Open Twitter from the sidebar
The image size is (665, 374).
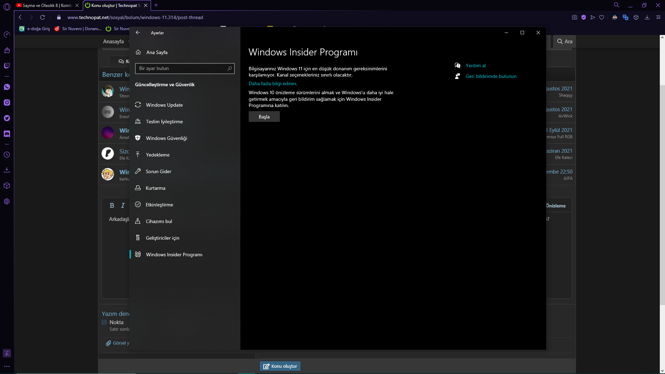coord(7,118)
